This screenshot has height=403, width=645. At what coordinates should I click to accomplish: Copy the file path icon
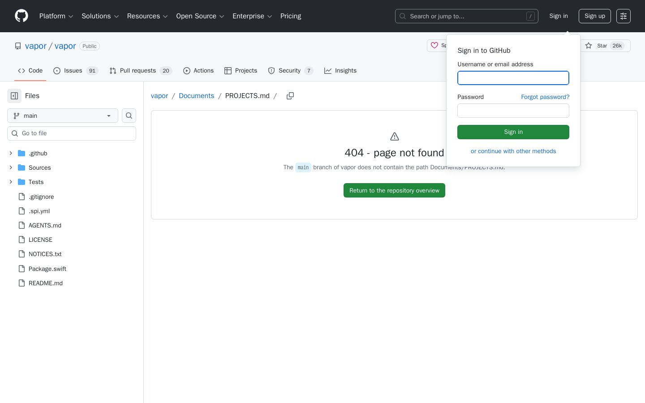tap(290, 96)
